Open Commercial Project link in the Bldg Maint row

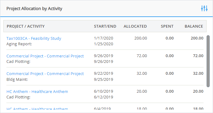[x=45, y=74]
